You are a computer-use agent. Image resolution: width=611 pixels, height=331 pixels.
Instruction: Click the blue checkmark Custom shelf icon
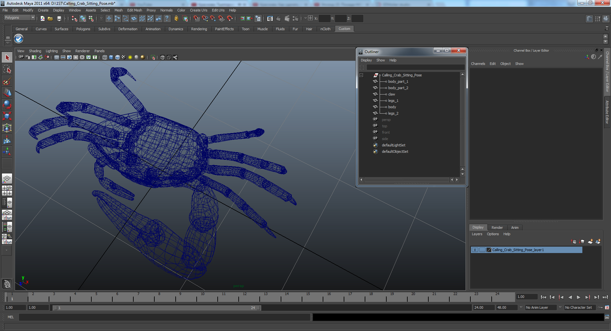tap(18, 39)
